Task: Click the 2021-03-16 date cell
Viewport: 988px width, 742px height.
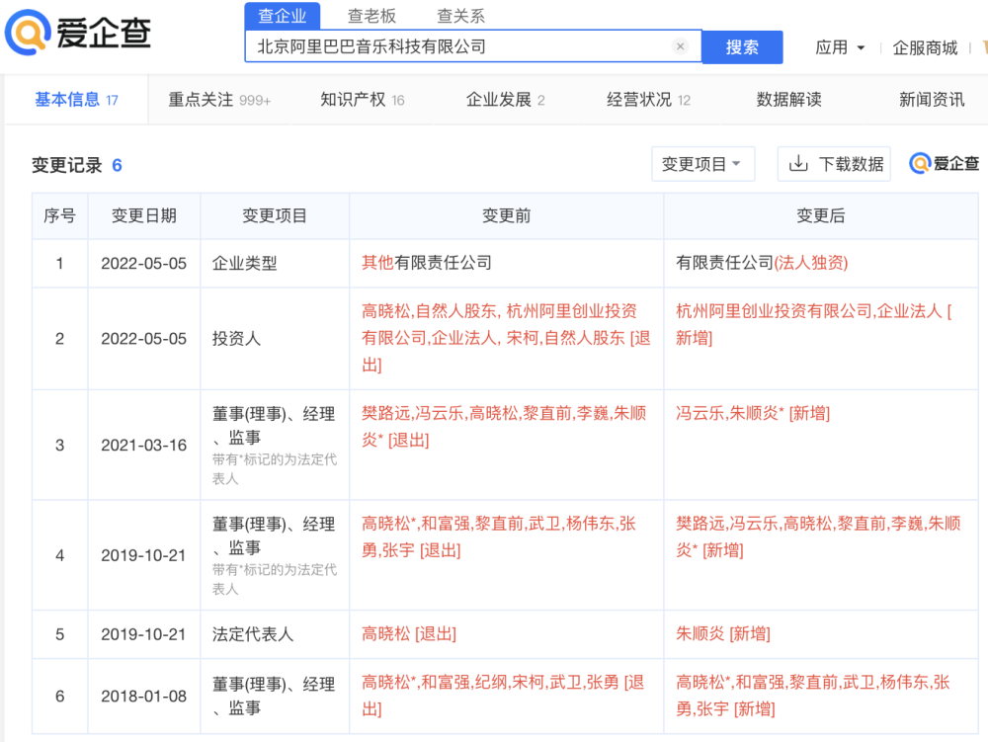Action: click(143, 446)
